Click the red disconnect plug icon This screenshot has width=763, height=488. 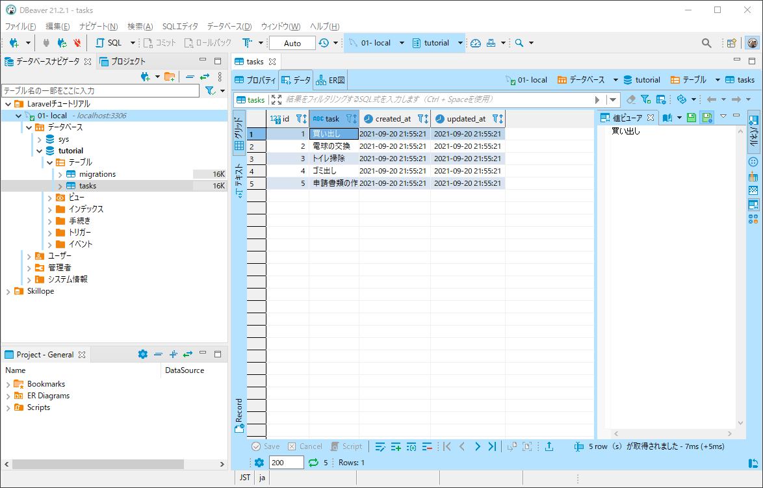pyautogui.click(x=77, y=43)
